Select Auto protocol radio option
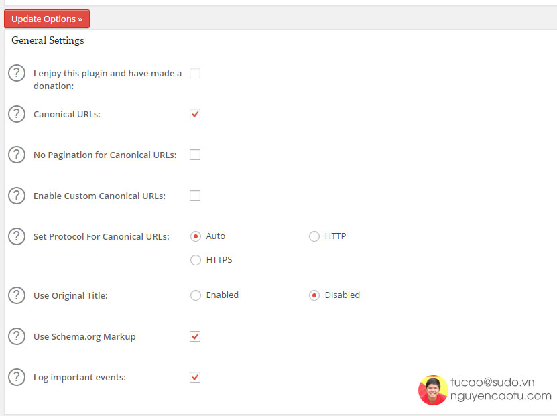 pos(196,236)
